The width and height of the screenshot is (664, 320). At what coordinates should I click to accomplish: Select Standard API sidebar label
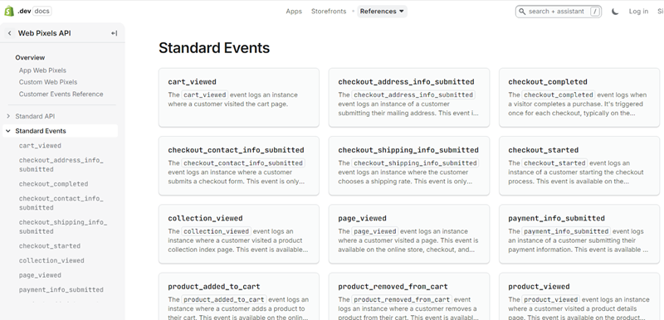(35, 116)
